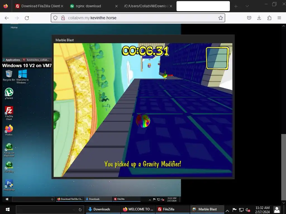Launch the µTorrent desktop icon
286x214 pixels.
9,94
